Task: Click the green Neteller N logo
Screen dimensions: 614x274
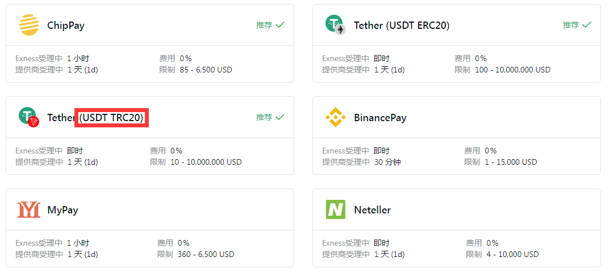Action: [x=336, y=209]
